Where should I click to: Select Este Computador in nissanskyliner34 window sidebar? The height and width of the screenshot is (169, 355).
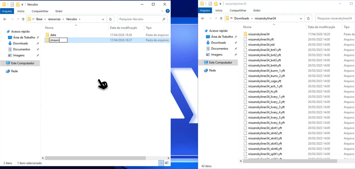pos(218,62)
